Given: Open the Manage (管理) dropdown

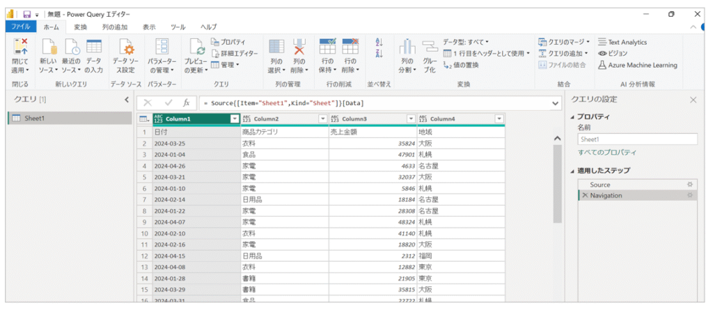Looking at the screenshot, I should point(225,65).
